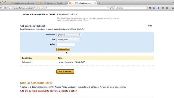Select the AWS Policy Generator tab
This screenshot has width=174, height=98.
[83, 3]
